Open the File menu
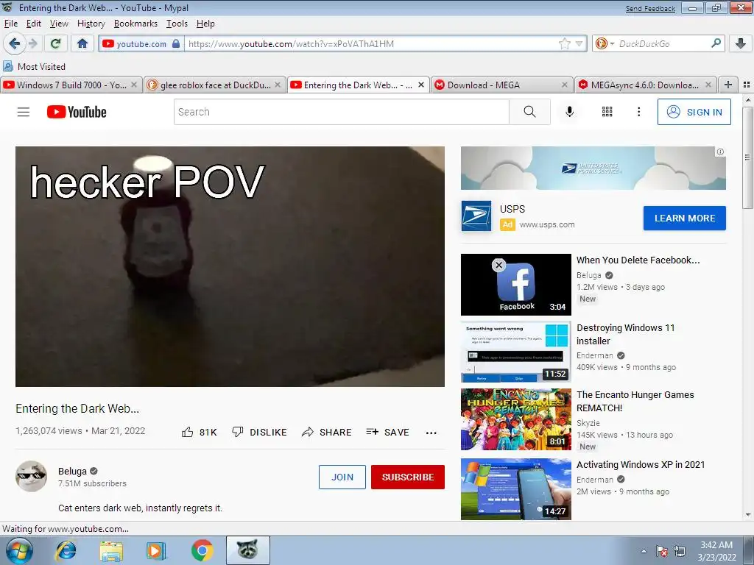The image size is (754, 565). click(10, 24)
